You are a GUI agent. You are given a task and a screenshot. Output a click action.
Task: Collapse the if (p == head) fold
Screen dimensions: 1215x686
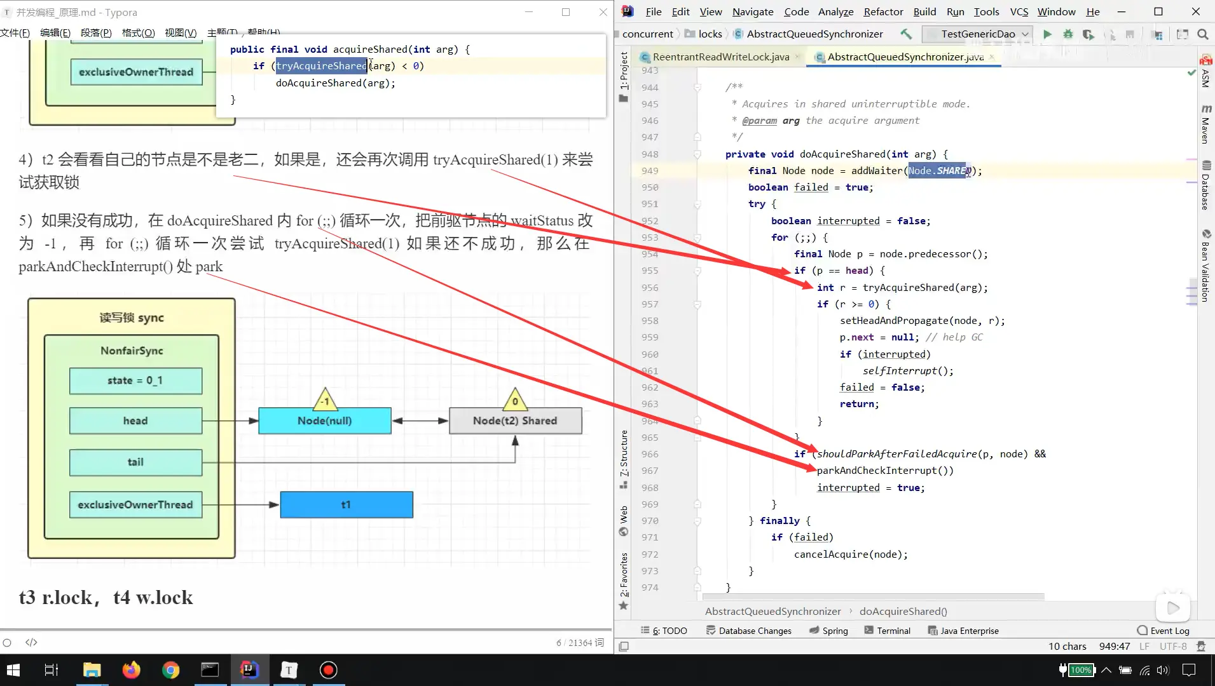[x=697, y=271]
